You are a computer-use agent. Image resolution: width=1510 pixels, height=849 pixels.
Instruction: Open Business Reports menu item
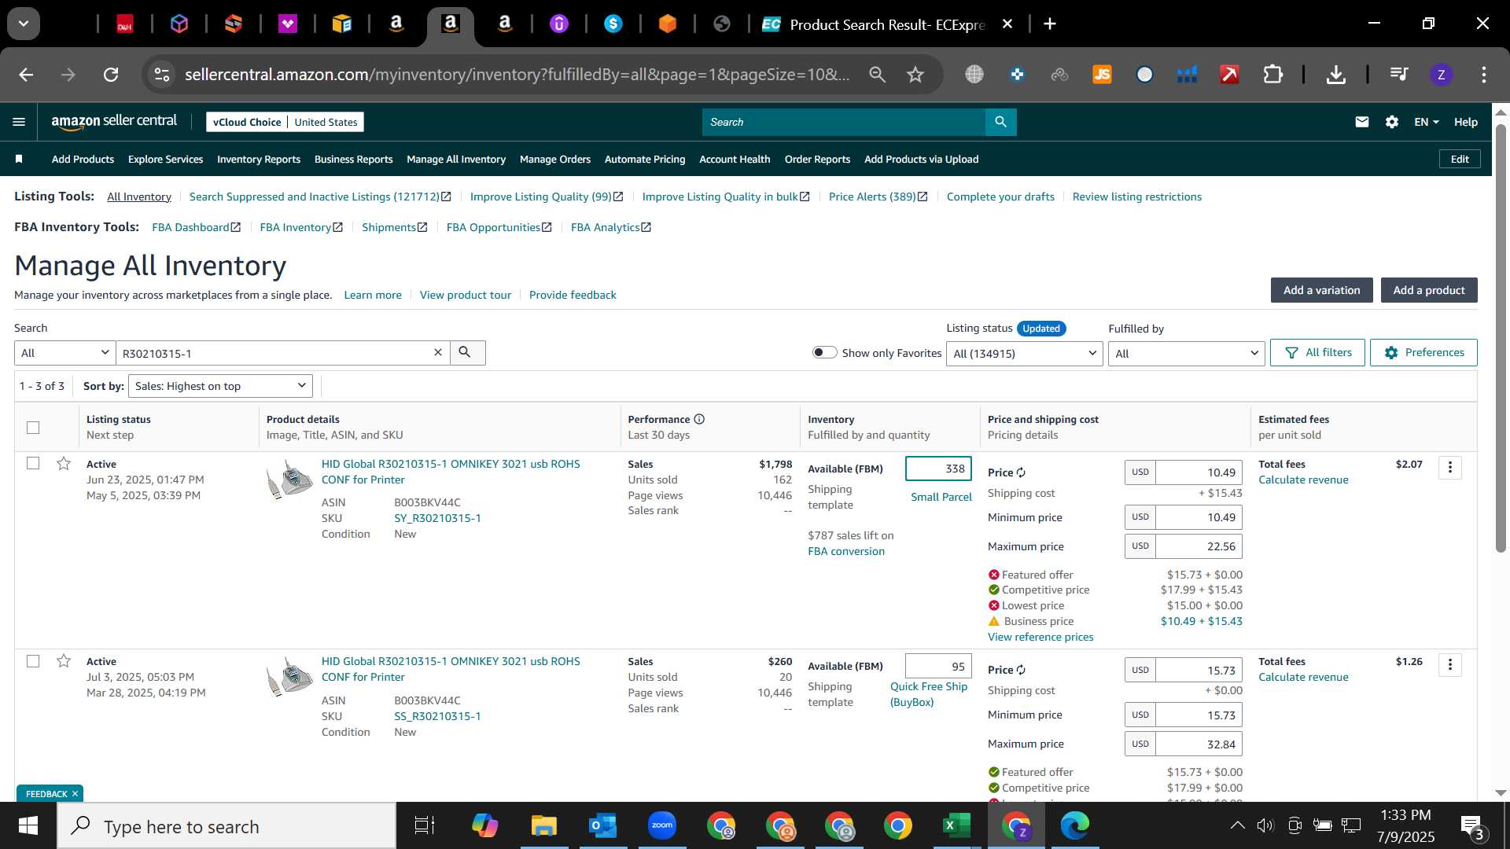(354, 159)
